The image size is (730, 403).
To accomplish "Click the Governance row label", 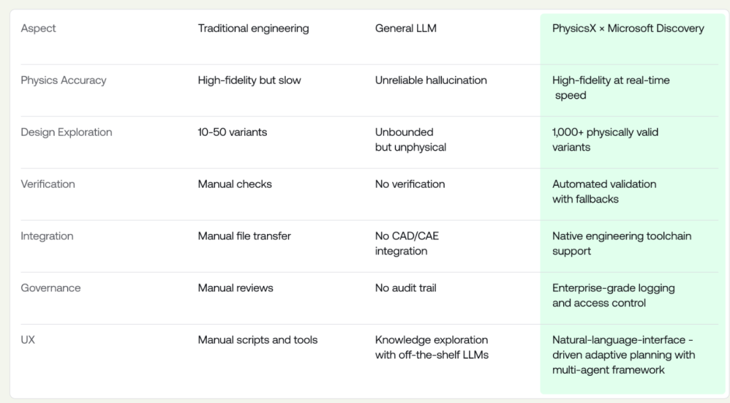I will coord(50,288).
